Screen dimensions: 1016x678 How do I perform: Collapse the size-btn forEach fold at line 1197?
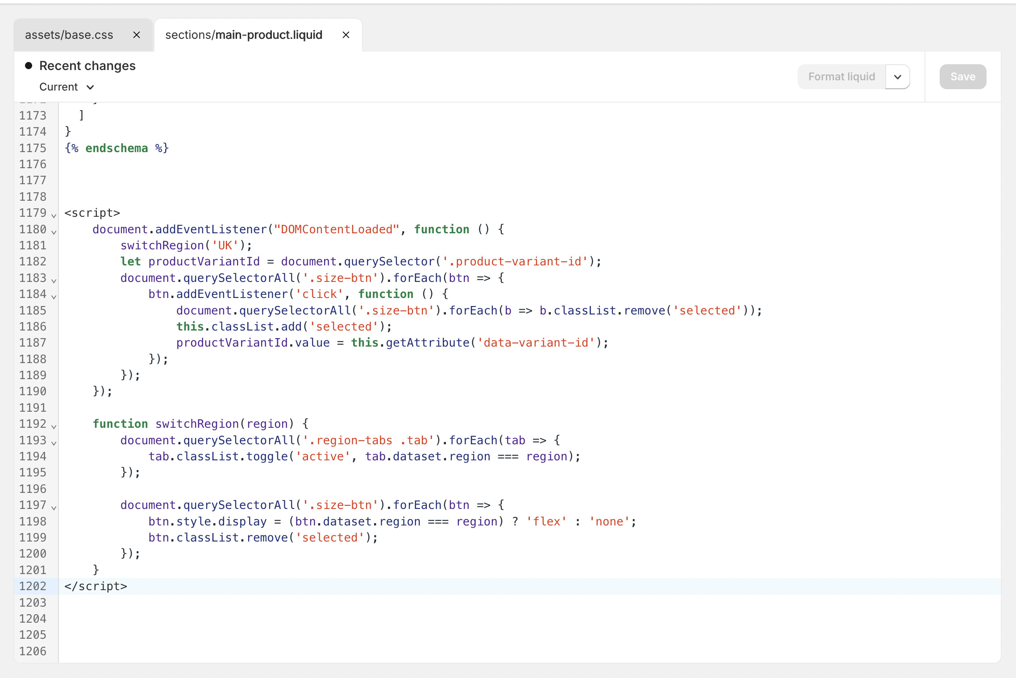(x=54, y=508)
